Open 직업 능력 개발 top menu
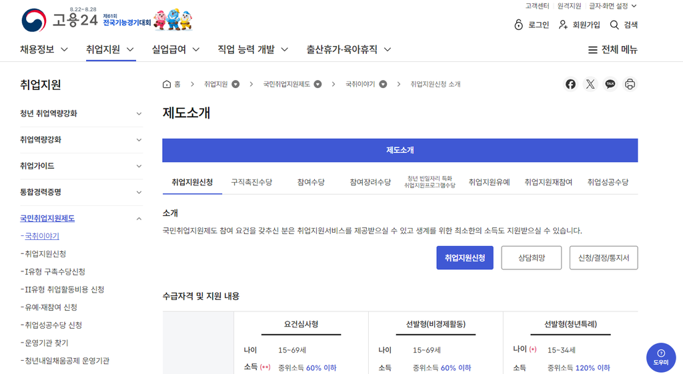683x374 pixels. click(253, 49)
